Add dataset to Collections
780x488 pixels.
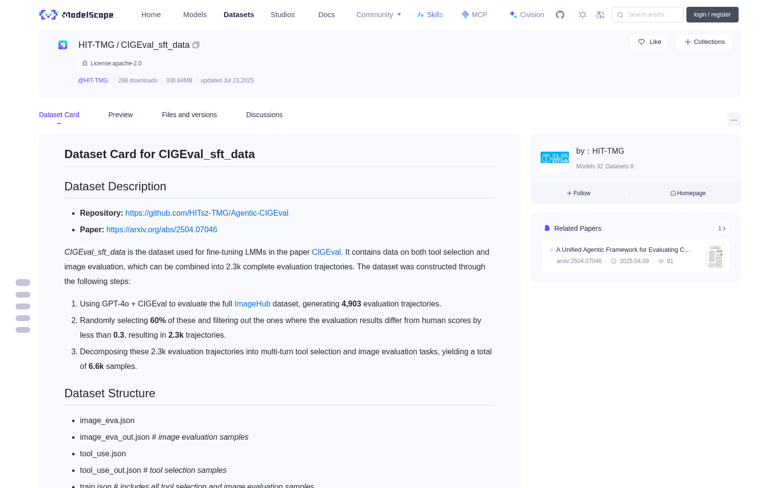pyautogui.click(x=704, y=42)
